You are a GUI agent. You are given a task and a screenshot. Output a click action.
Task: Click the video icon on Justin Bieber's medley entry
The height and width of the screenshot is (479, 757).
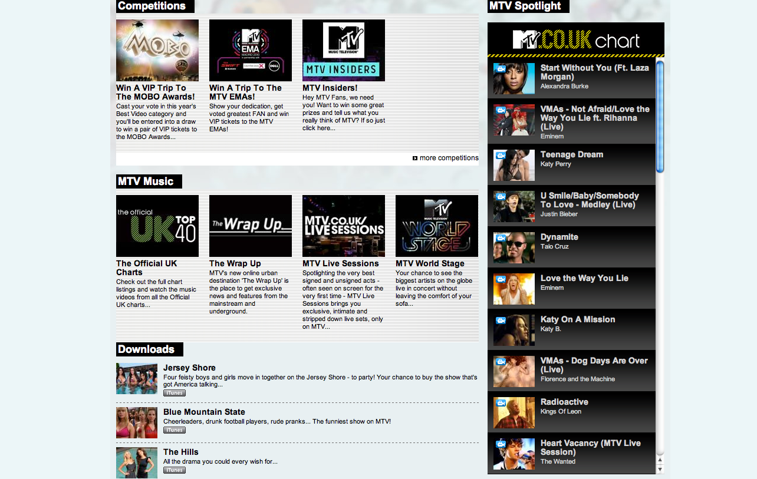tap(501, 196)
